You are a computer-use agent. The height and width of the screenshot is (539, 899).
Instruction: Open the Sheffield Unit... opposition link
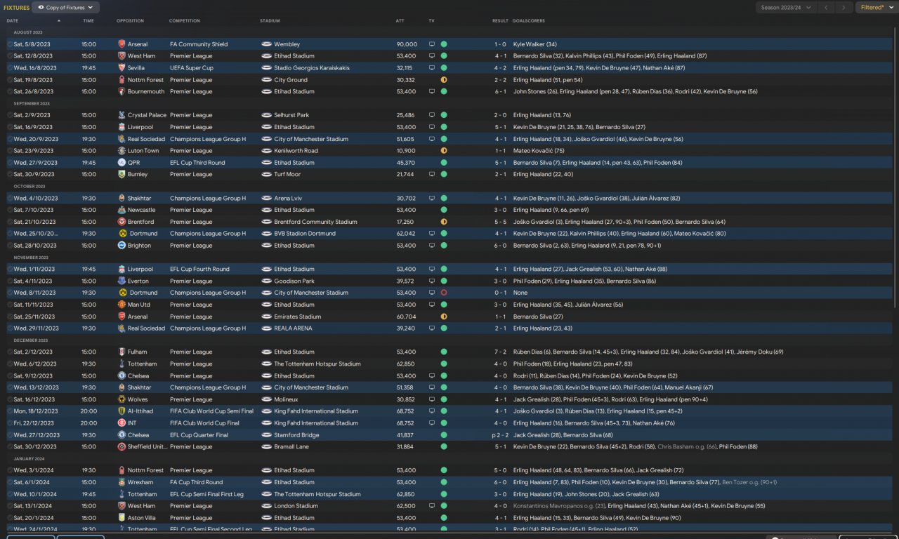(146, 446)
